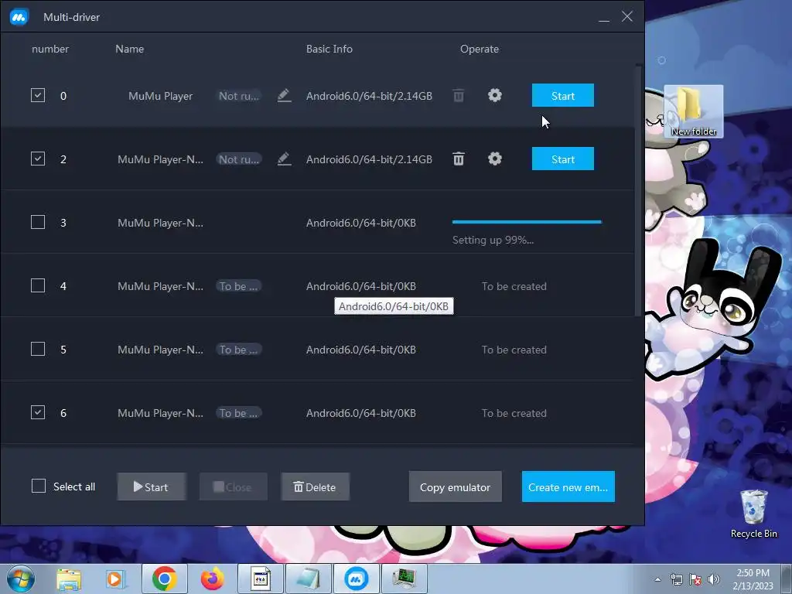This screenshot has width=792, height=594.
Task: Click 'To be created' text in row 5
Action: pyautogui.click(x=514, y=350)
